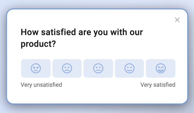Click the survey question heading
Image resolution: width=194 pixels, height=113 pixels.
click(x=82, y=38)
